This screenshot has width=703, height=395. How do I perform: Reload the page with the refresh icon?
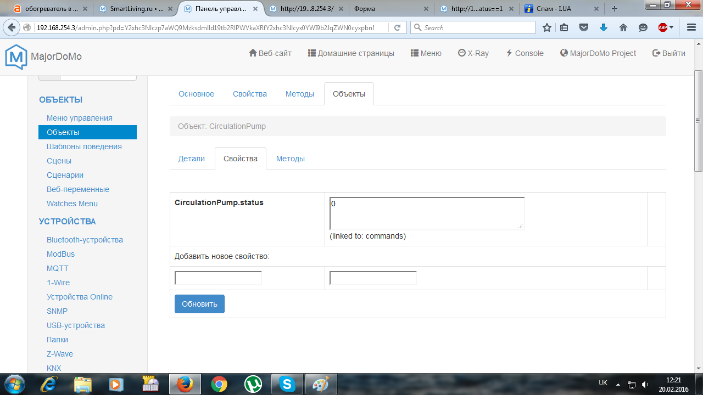pyautogui.click(x=398, y=27)
